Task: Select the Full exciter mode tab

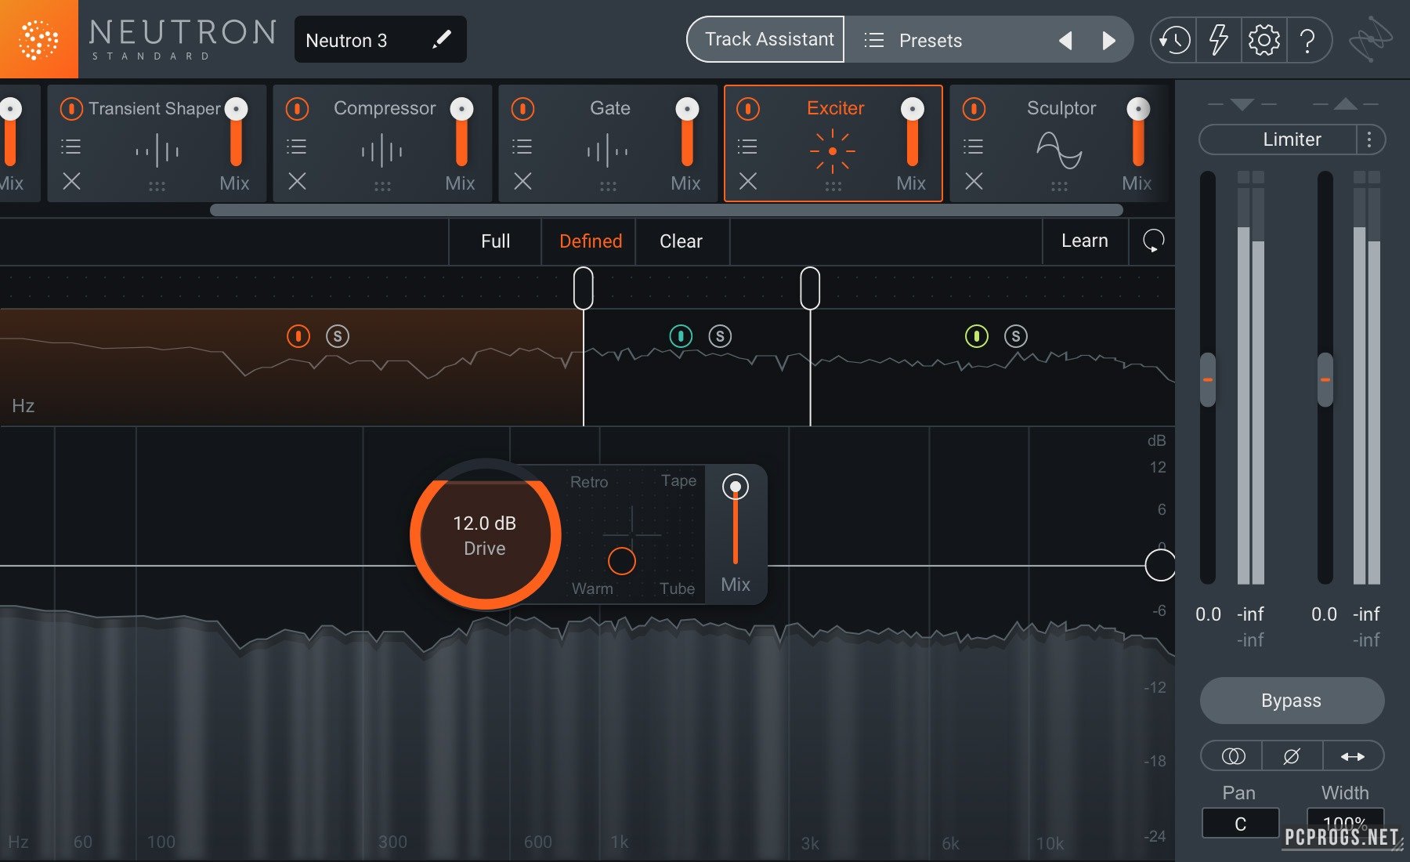Action: [x=495, y=241]
